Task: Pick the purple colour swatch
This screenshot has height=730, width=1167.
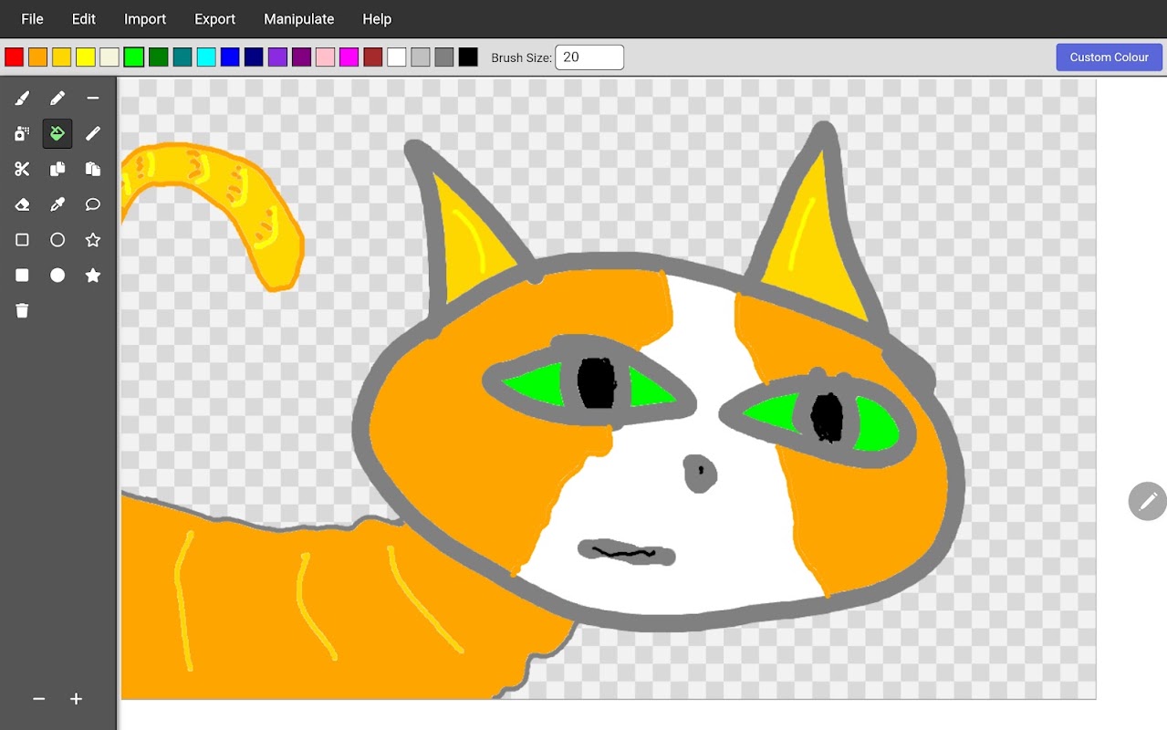Action: [301, 57]
